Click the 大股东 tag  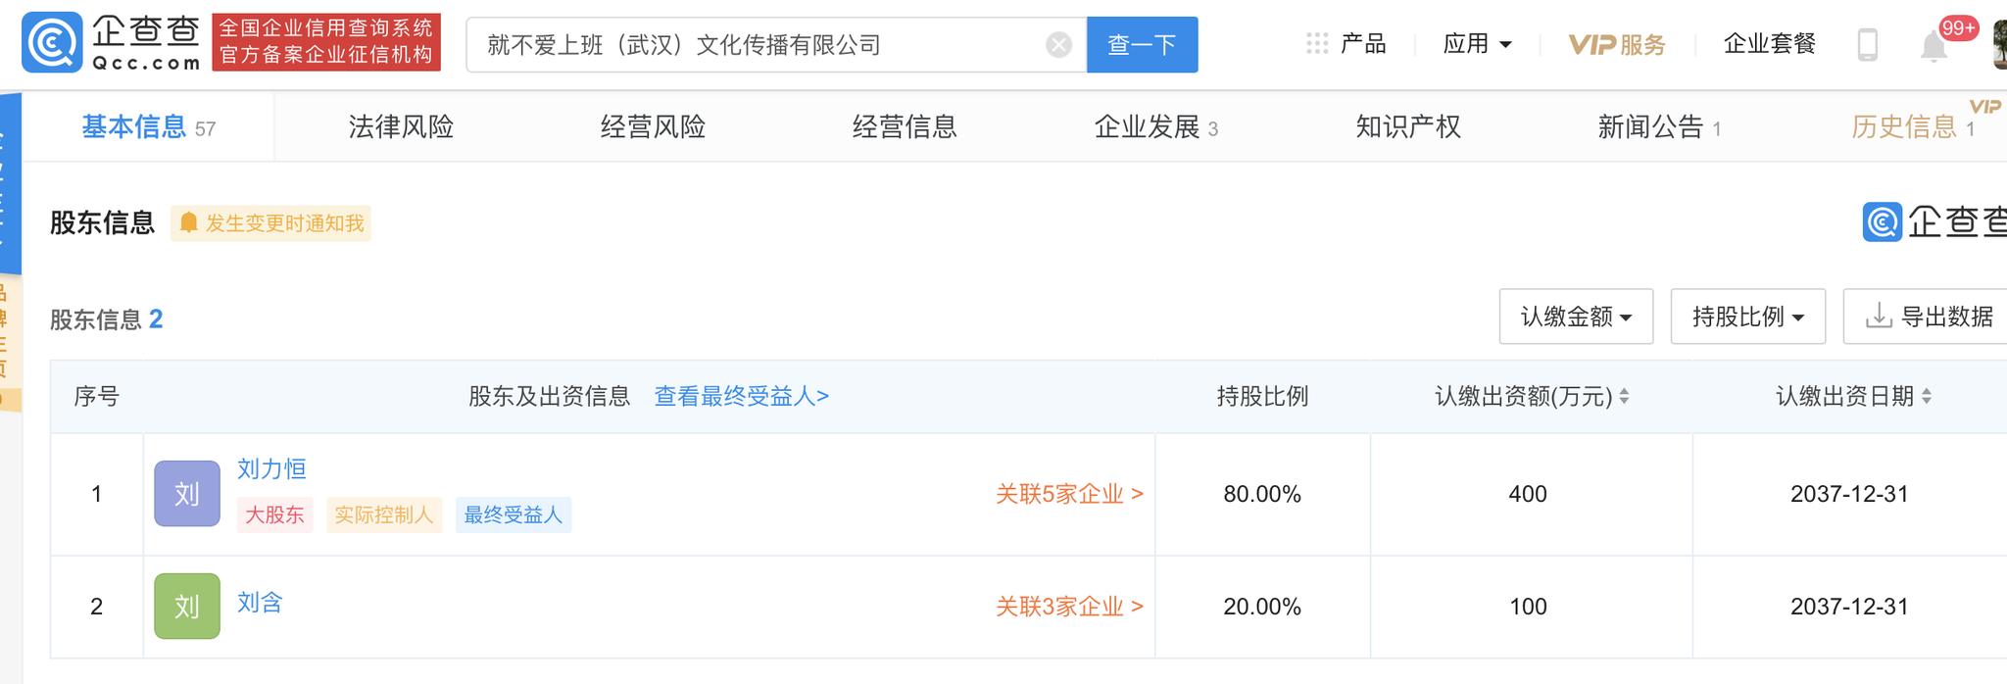coord(274,514)
